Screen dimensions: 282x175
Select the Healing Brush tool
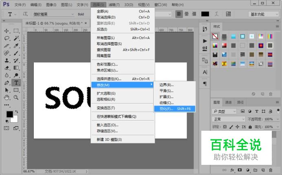click(x=7, y=53)
